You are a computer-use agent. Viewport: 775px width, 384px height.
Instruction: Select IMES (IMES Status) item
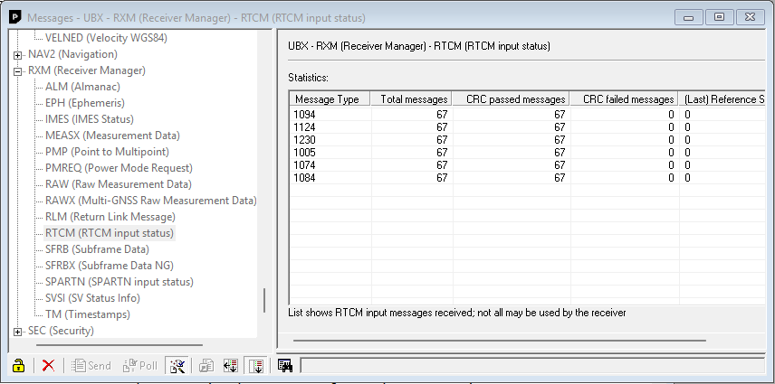90,119
